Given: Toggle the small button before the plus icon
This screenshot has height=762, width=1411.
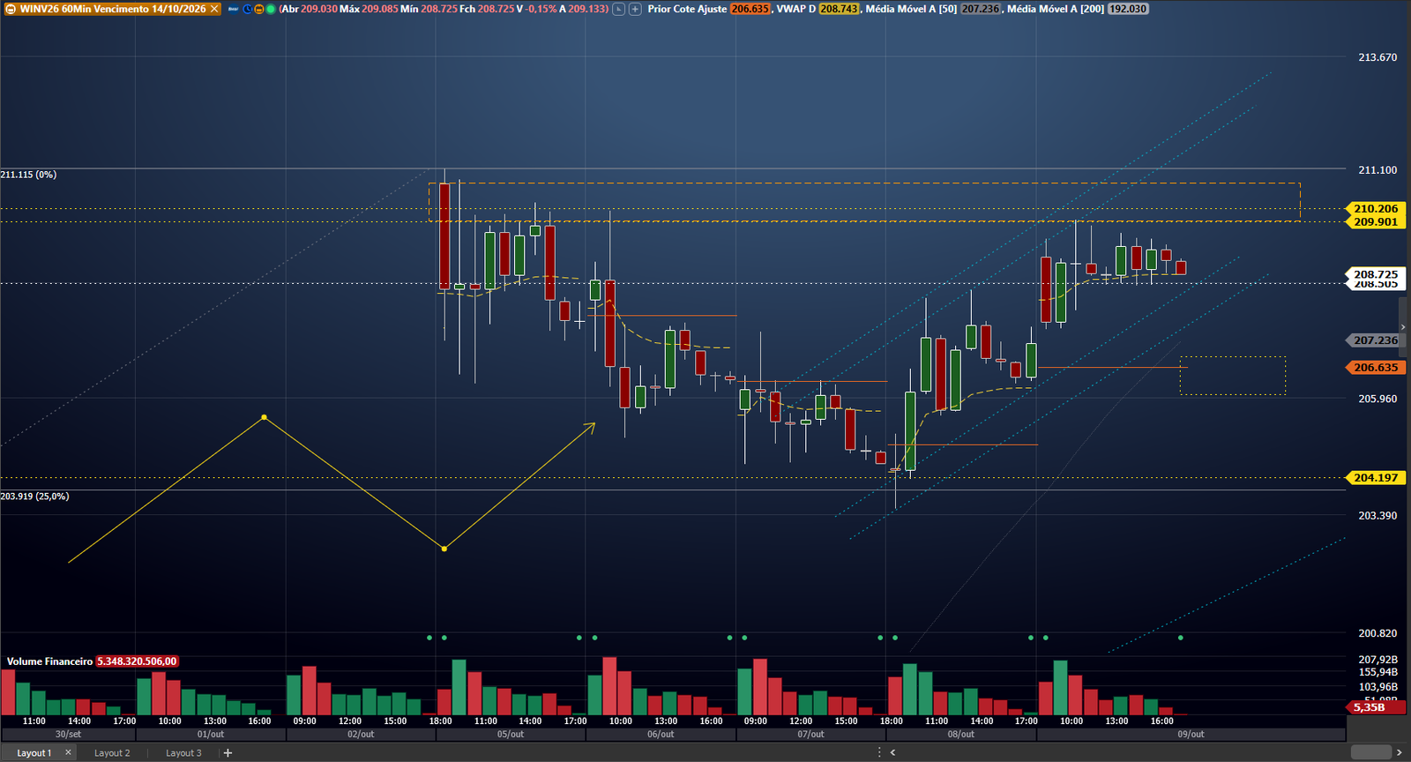Looking at the screenshot, I should pos(619,9).
